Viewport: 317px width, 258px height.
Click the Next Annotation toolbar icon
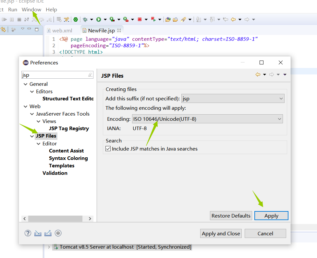[x=199, y=19]
